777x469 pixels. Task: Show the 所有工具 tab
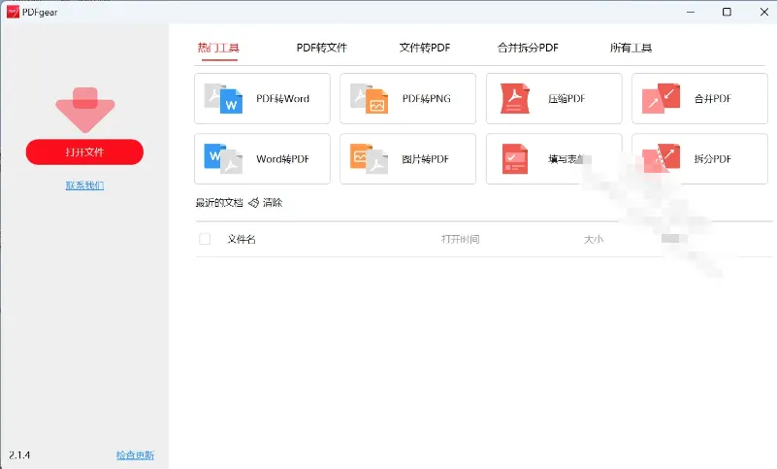(631, 48)
